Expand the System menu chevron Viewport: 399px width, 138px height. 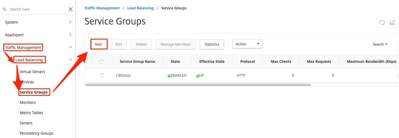(70, 22)
